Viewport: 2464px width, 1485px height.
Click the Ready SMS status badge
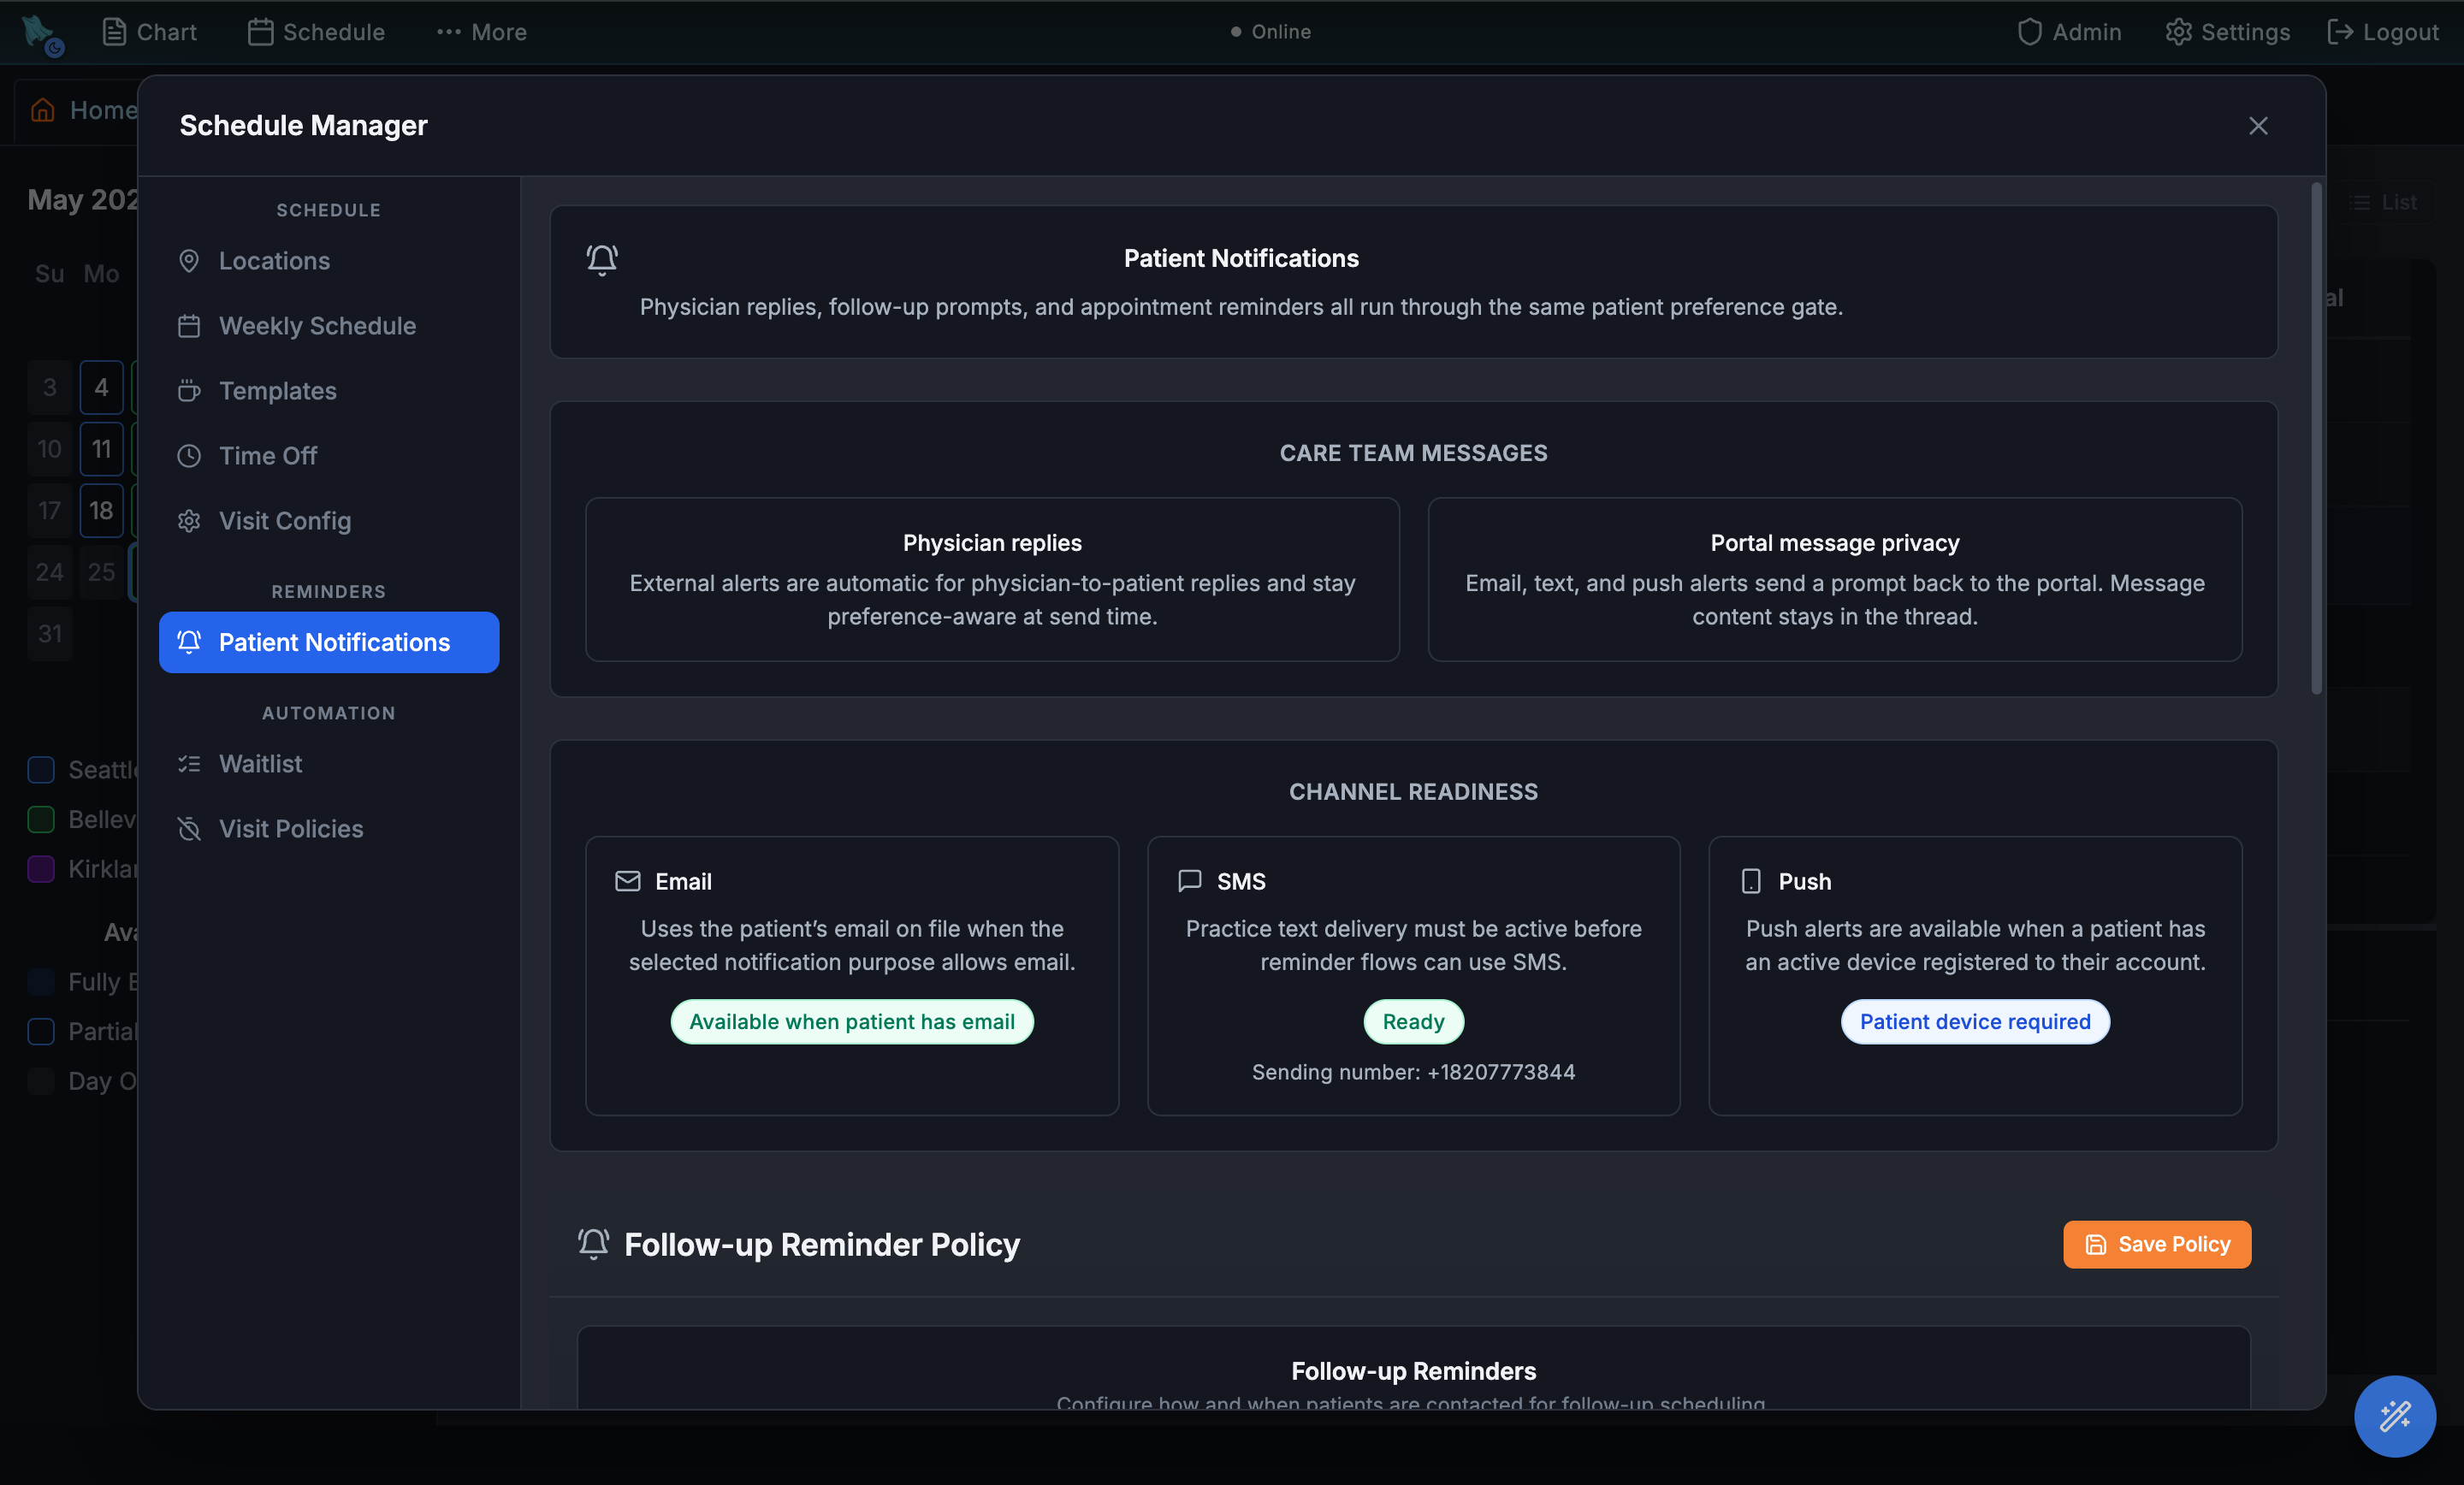(1413, 1022)
